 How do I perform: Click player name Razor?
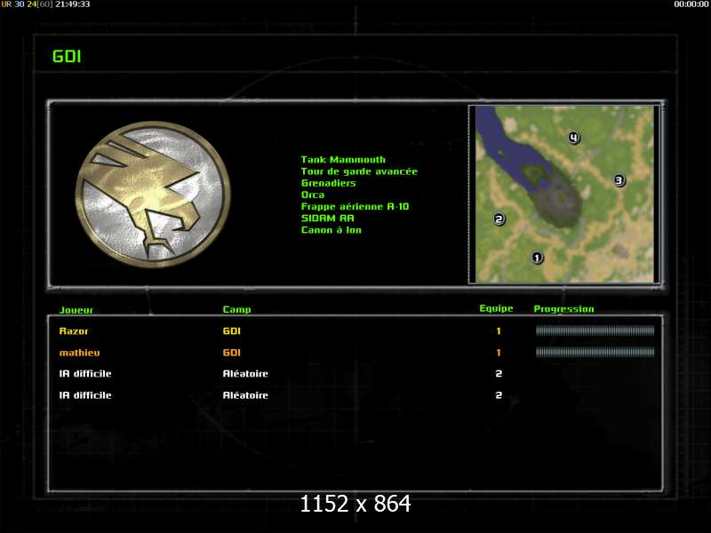(x=74, y=330)
